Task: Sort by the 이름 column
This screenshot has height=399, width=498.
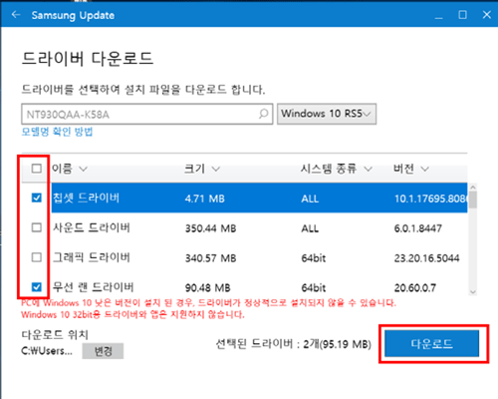Action: coord(69,169)
